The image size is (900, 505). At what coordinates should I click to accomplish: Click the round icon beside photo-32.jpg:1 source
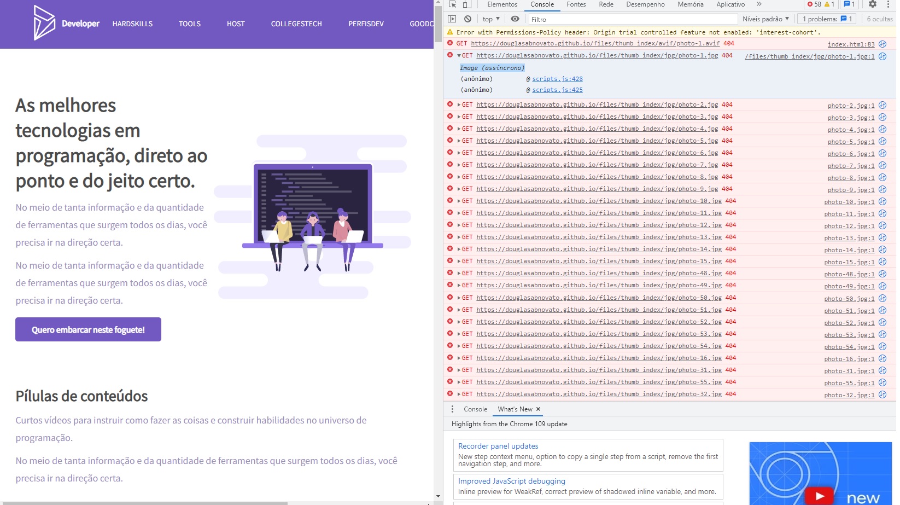[883, 394]
